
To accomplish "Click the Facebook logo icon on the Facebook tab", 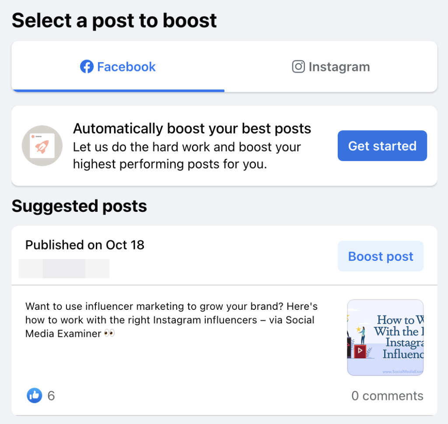I will click(87, 66).
